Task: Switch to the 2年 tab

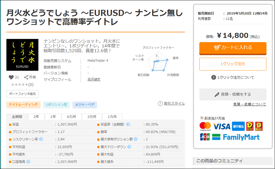Action: [x=36, y=117]
